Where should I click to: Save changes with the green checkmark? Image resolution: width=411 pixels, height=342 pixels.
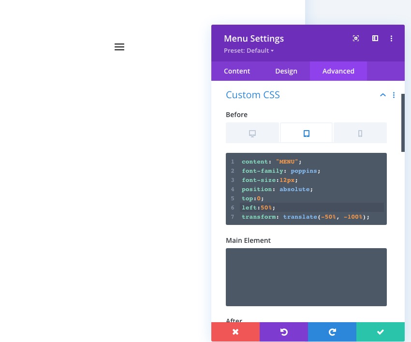[381, 332]
